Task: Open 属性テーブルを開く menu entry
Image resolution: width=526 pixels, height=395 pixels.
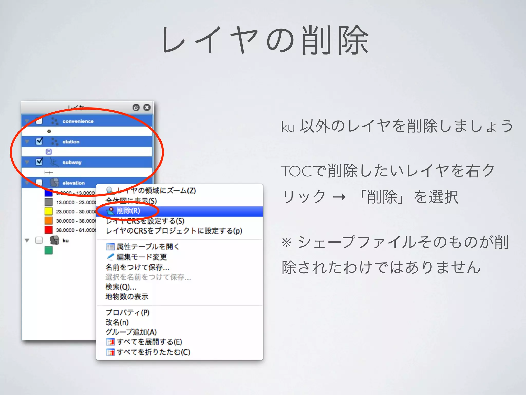Action: coord(180,247)
